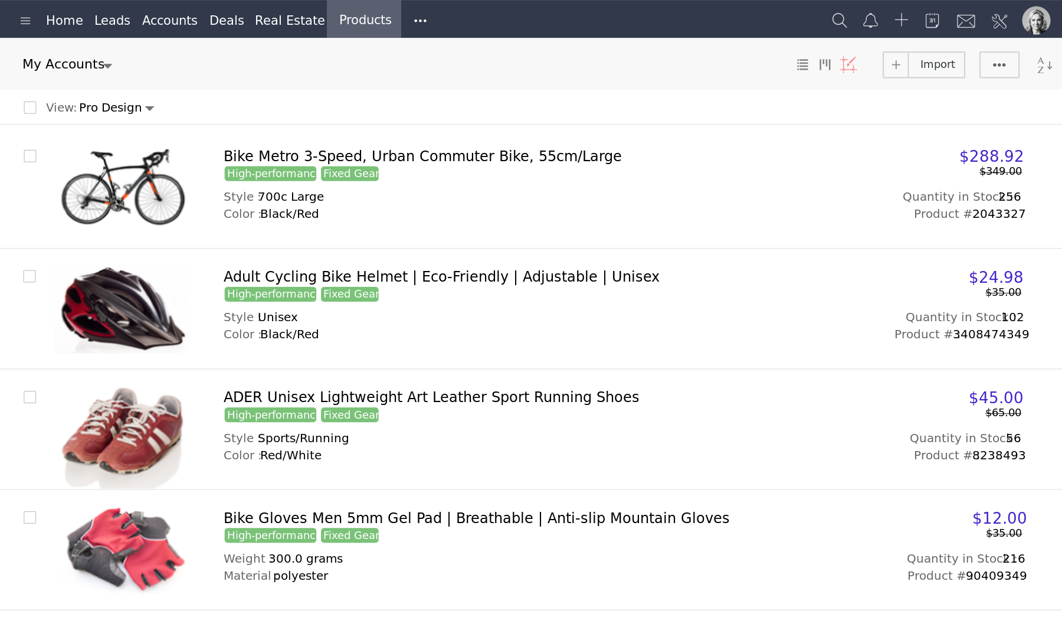Go to the Leads menu item
The height and width of the screenshot is (627, 1062).
[x=112, y=19]
